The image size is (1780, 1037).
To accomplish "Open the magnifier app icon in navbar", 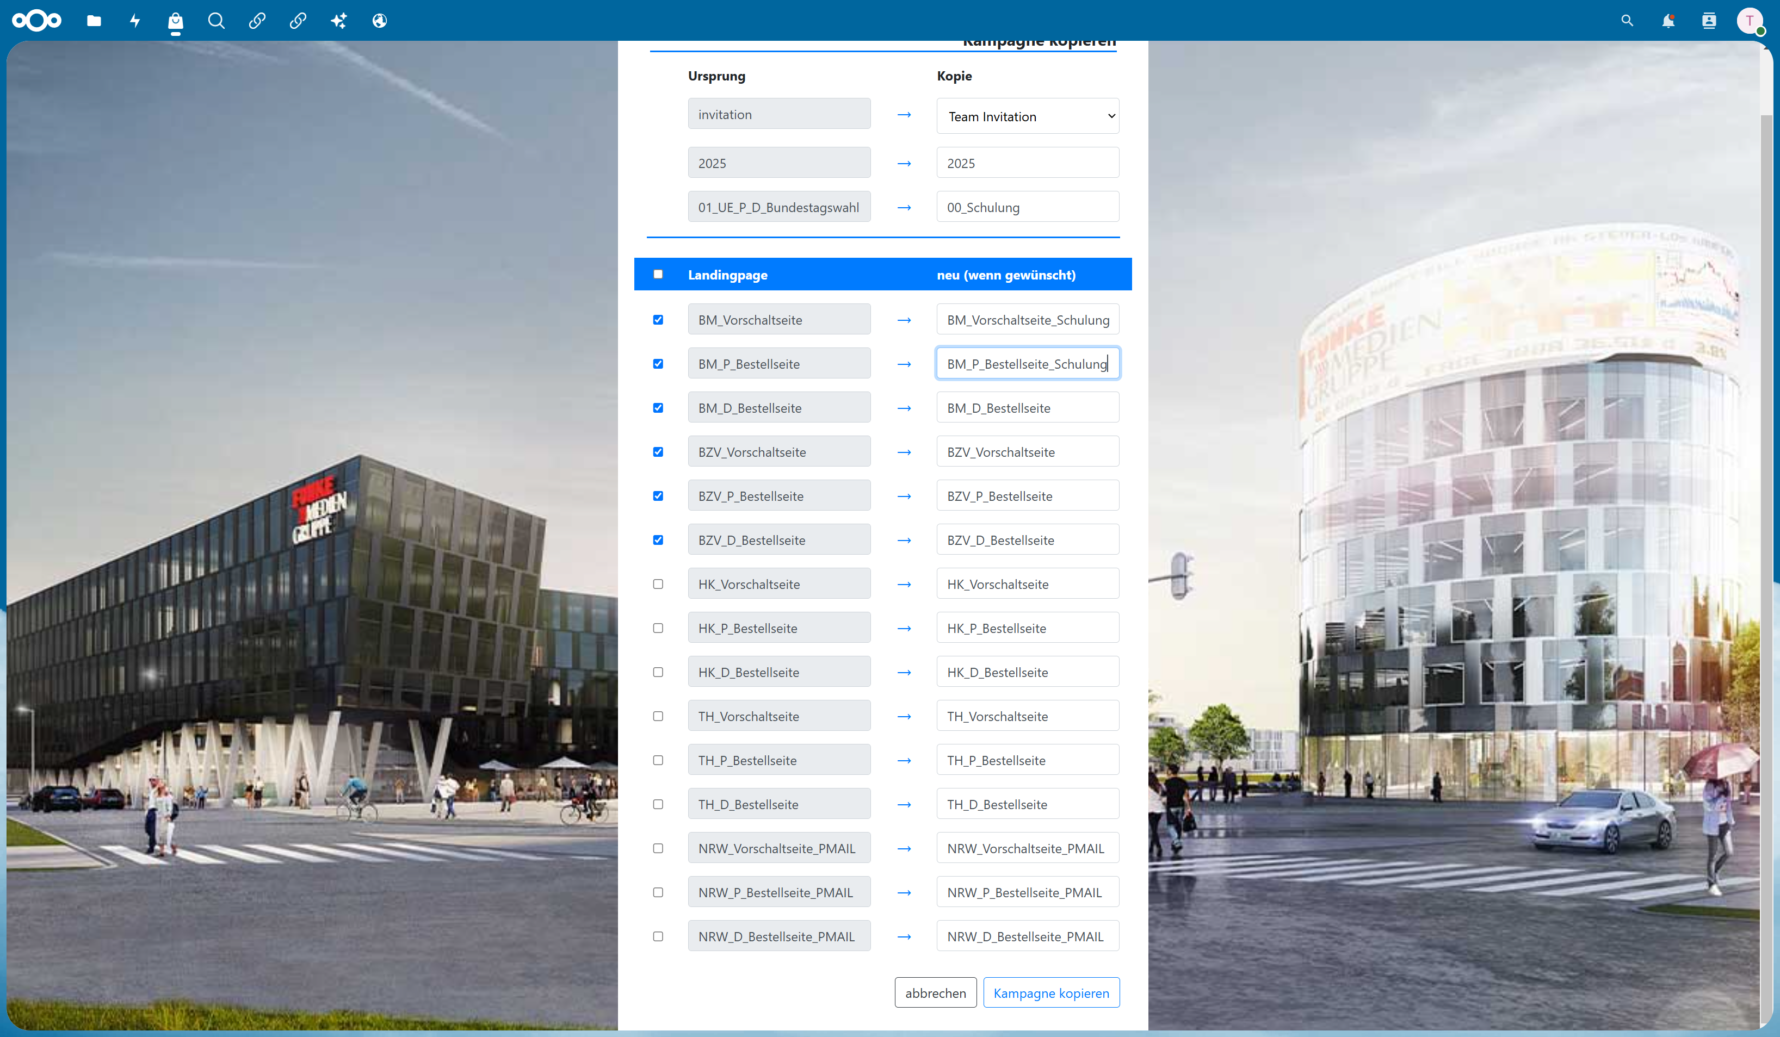I will click(x=216, y=21).
